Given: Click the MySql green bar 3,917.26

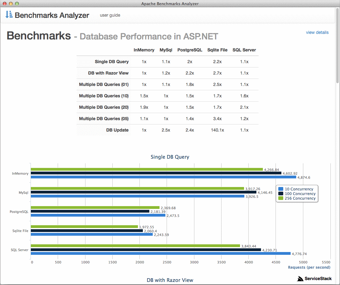Looking at the screenshot, I should pos(137,189).
